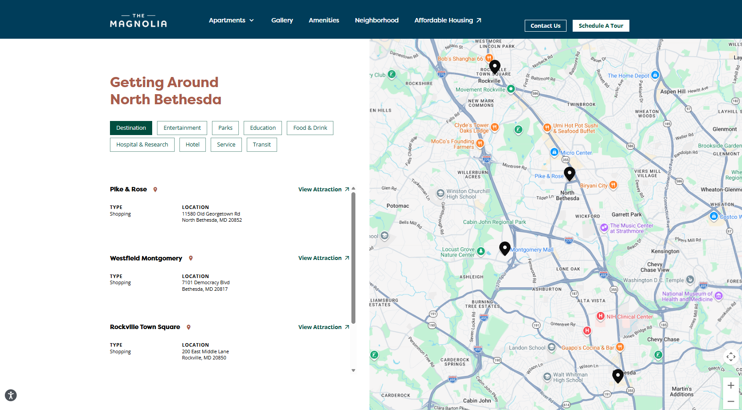742x410 pixels.
Task: Click the Westfield Montgomery listing title
Action: [x=146, y=258]
